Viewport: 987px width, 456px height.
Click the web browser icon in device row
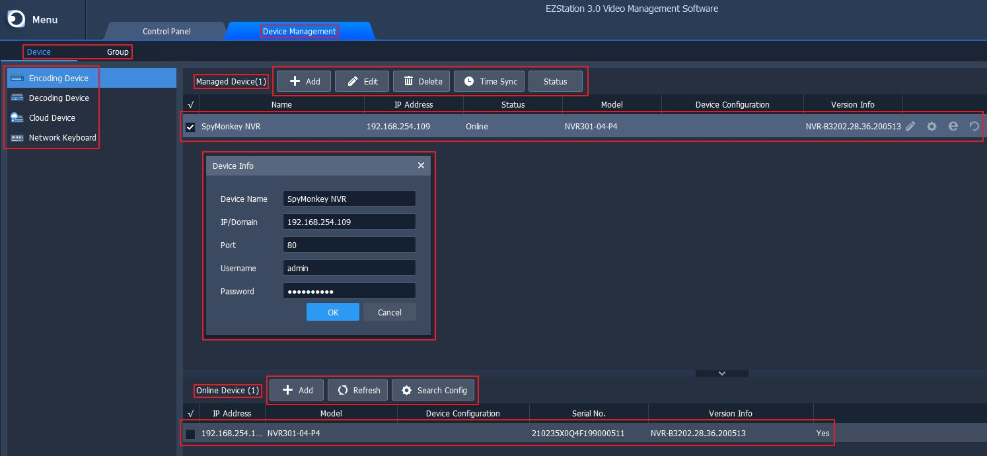[x=953, y=126]
